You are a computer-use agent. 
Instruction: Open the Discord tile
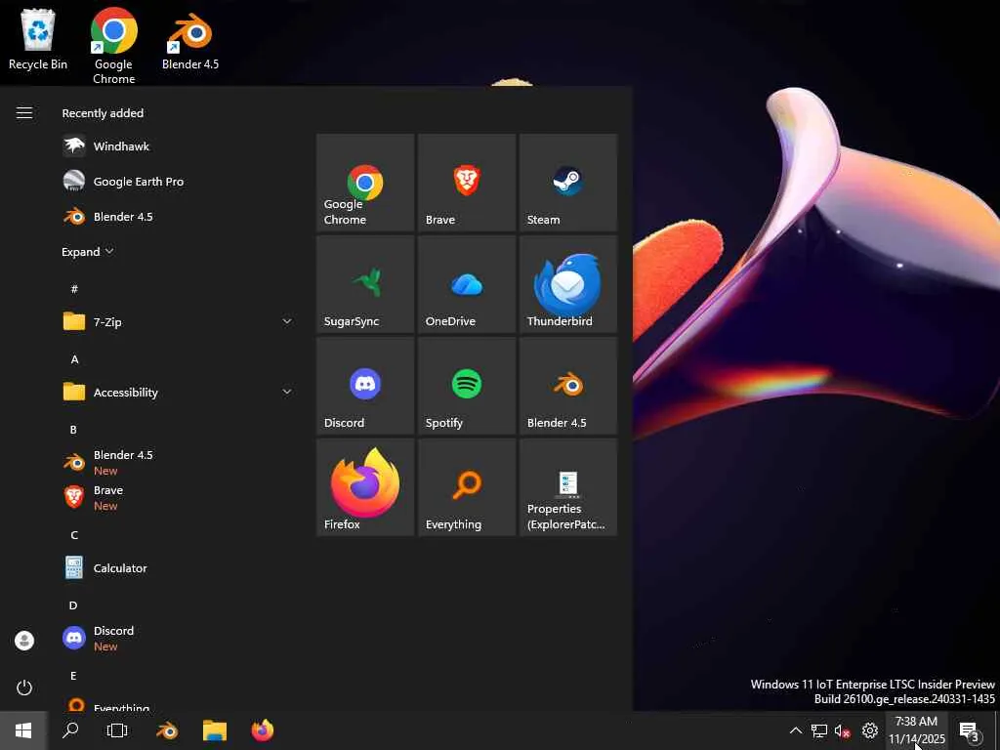365,385
